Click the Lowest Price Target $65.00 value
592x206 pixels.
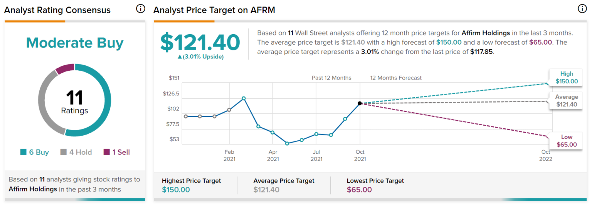(359, 190)
